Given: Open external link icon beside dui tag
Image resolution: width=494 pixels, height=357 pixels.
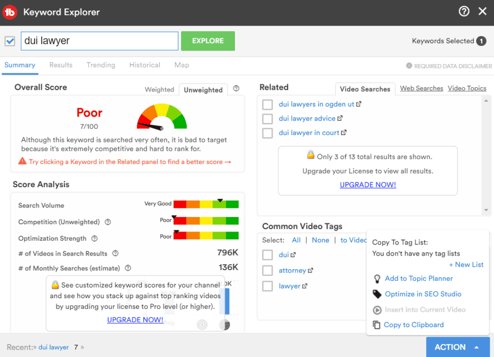Looking at the screenshot, I should click(x=293, y=255).
